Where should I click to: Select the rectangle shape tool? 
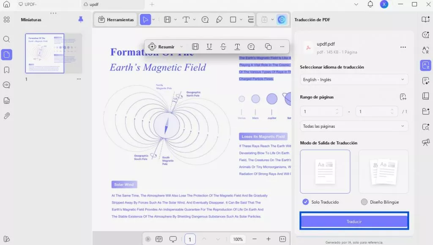point(233,19)
